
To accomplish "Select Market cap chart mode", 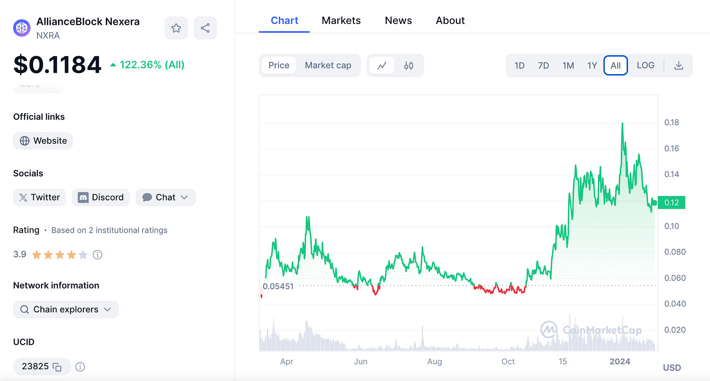I will click(x=328, y=65).
